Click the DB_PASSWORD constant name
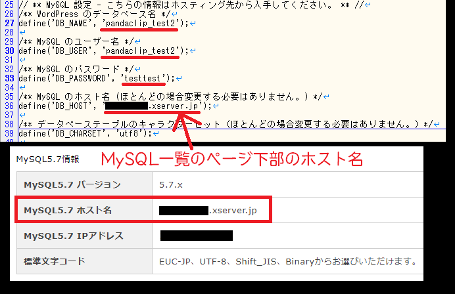This screenshot has height=294, width=455. (x=82, y=78)
